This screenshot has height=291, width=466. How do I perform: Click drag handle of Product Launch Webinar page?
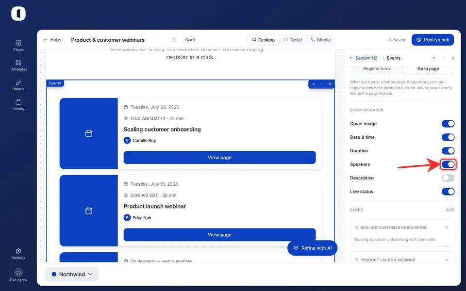356,260
